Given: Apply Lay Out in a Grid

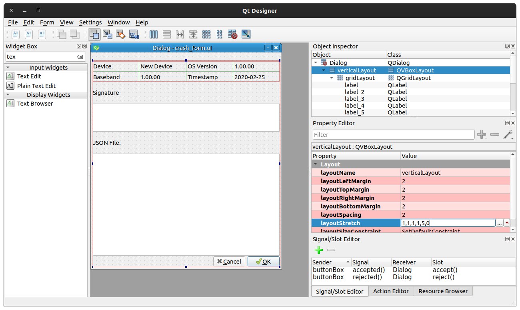Looking at the screenshot, I should tap(206, 34).
